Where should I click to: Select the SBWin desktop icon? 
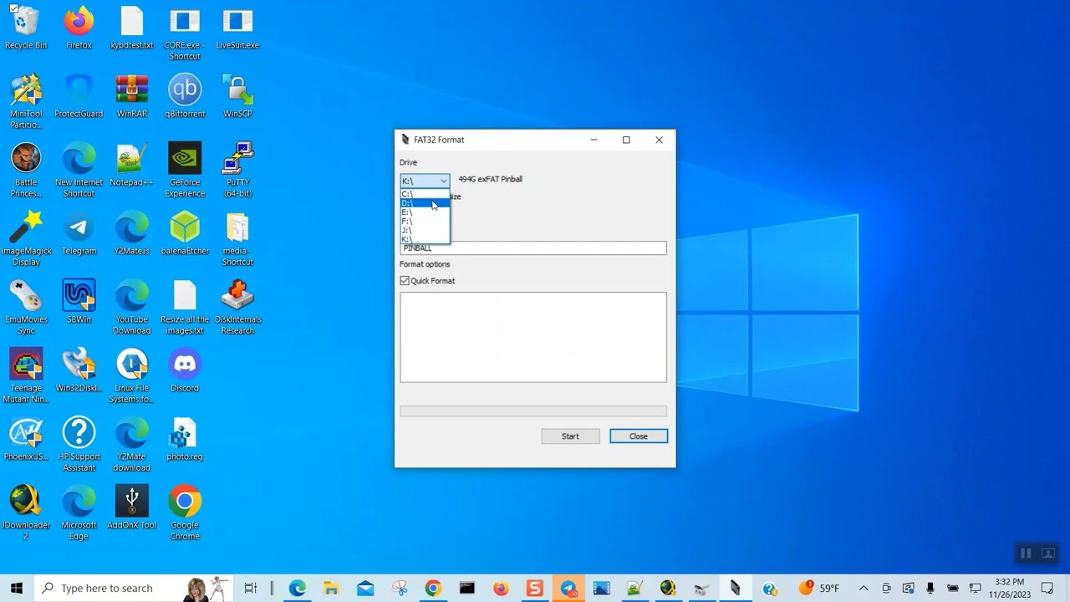pos(79,302)
